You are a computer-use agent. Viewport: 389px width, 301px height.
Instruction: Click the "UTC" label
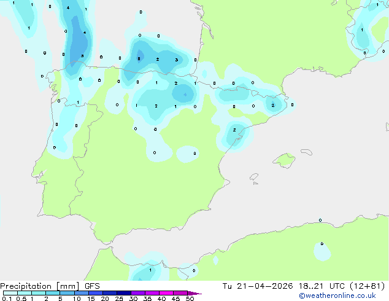coord(337,286)
